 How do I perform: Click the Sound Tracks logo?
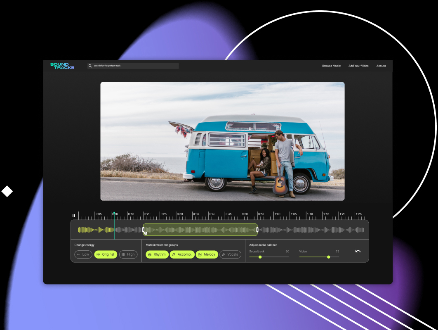62,66
